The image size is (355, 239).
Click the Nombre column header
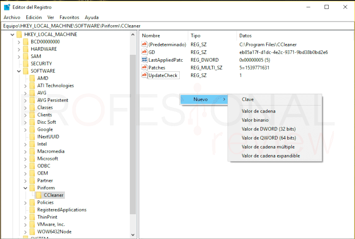tap(164, 36)
